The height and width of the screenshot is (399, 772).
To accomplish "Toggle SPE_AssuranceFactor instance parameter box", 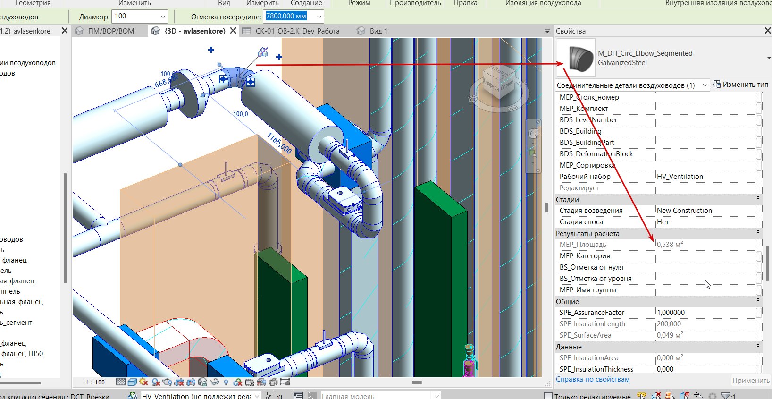I will [758, 313].
